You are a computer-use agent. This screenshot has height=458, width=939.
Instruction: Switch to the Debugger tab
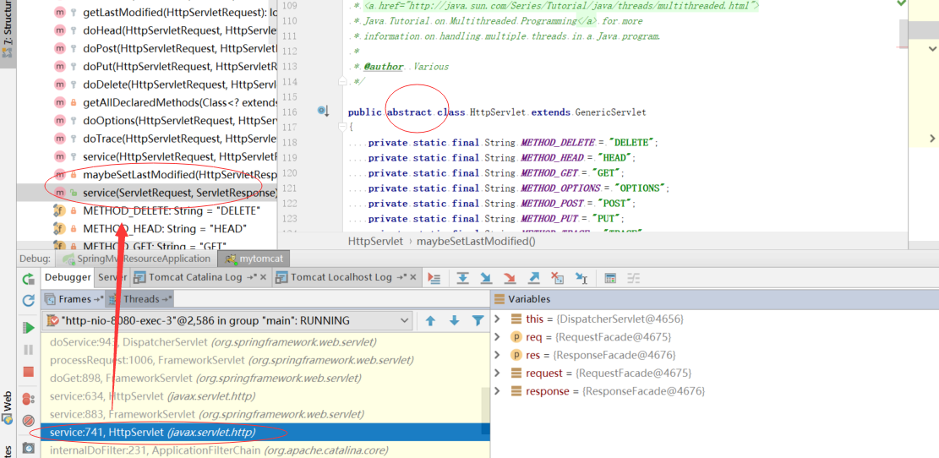[x=68, y=277]
